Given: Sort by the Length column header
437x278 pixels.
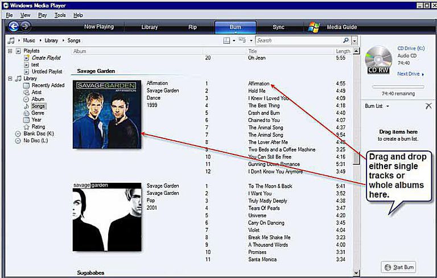Looking at the screenshot, I should (x=343, y=51).
